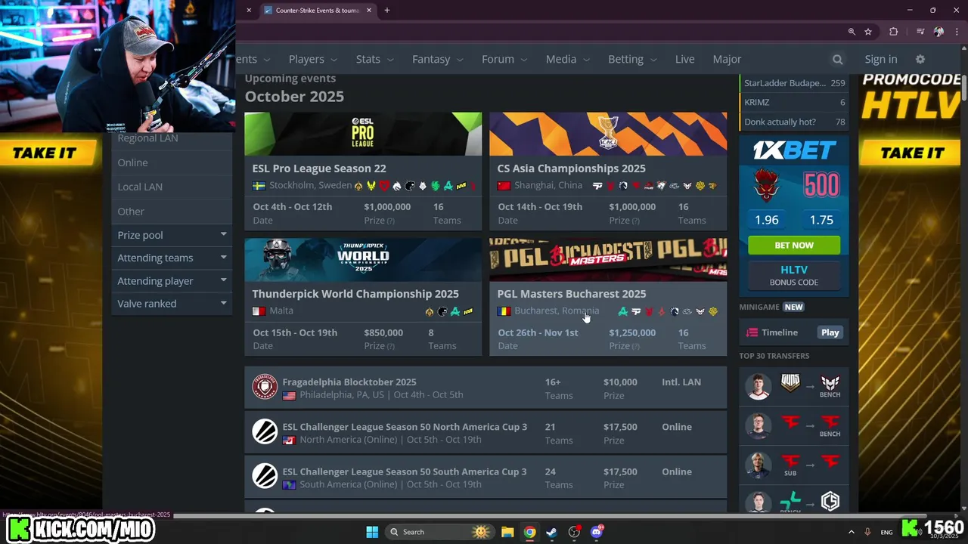
Task: Click the 1.75 betting odds
Action: click(x=821, y=220)
